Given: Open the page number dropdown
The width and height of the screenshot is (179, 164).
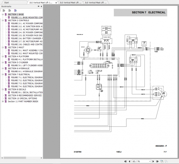Looking at the screenshot, I should (150, 161).
